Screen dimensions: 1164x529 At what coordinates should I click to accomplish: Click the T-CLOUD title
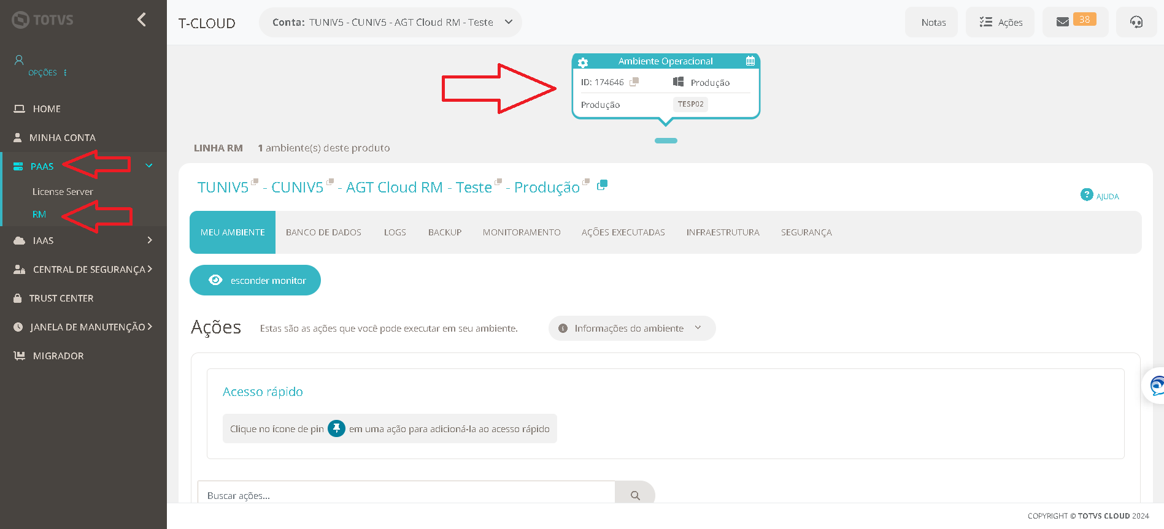(x=207, y=23)
